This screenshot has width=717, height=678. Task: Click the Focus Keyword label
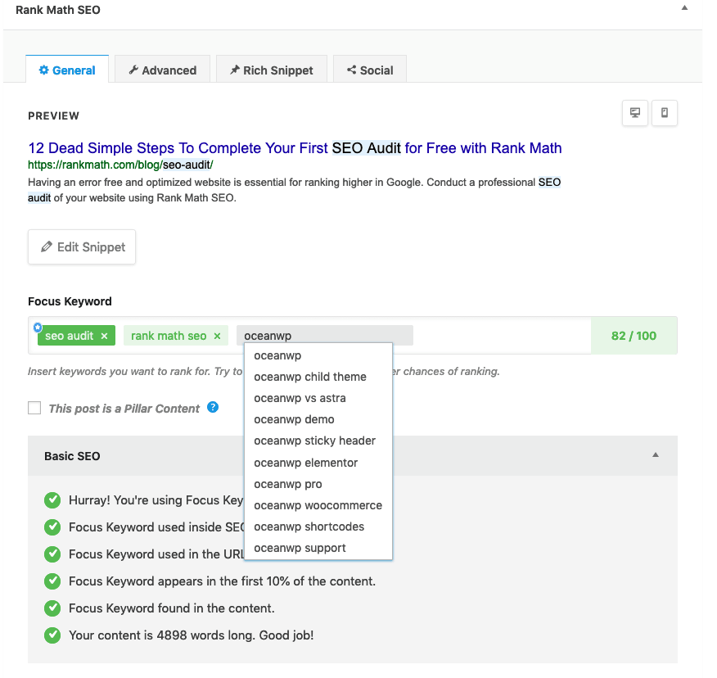(x=70, y=301)
